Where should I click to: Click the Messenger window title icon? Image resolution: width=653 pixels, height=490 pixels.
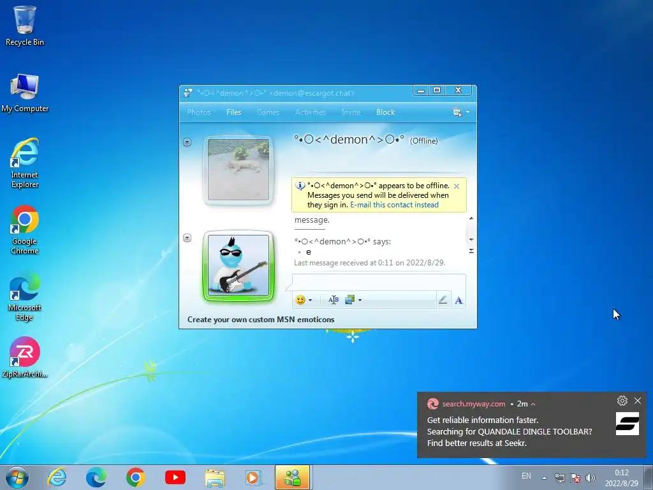point(188,93)
